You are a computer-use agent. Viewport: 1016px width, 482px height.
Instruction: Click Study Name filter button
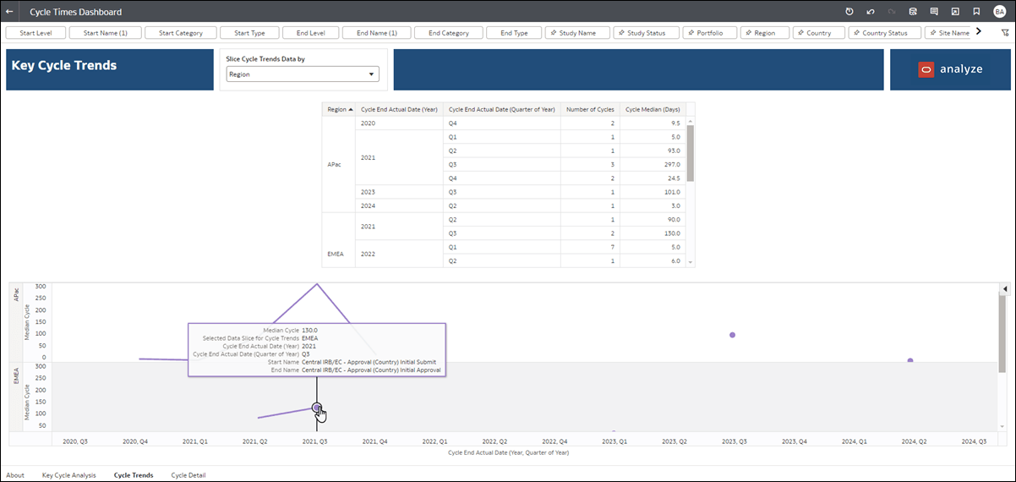tap(576, 33)
